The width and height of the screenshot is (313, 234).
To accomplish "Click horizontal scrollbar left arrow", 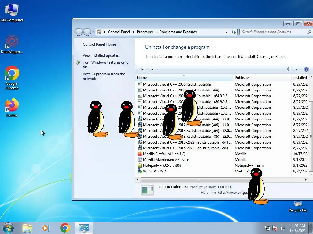I will [x=137, y=179].
